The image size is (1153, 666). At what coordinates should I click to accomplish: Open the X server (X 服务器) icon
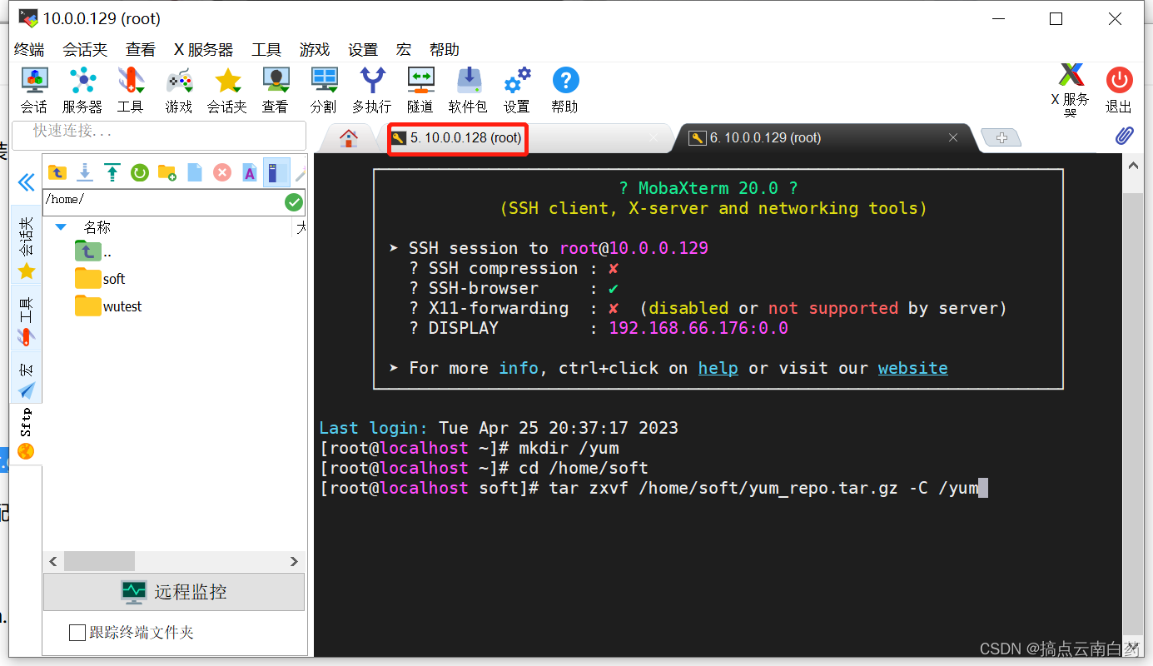point(1071,81)
